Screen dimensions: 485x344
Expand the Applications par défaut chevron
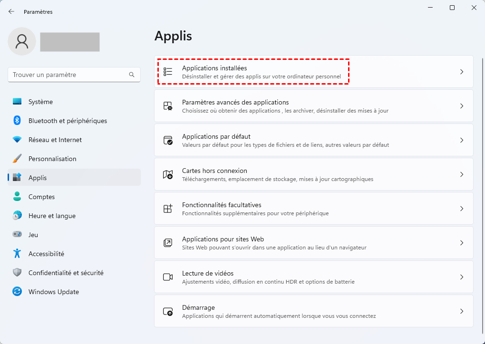click(x=461, y=140)
